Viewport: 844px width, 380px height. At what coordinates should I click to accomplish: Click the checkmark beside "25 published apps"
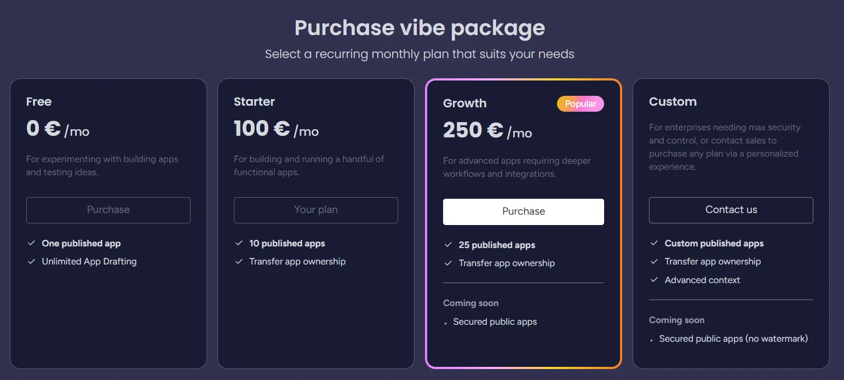pos(448,245)
